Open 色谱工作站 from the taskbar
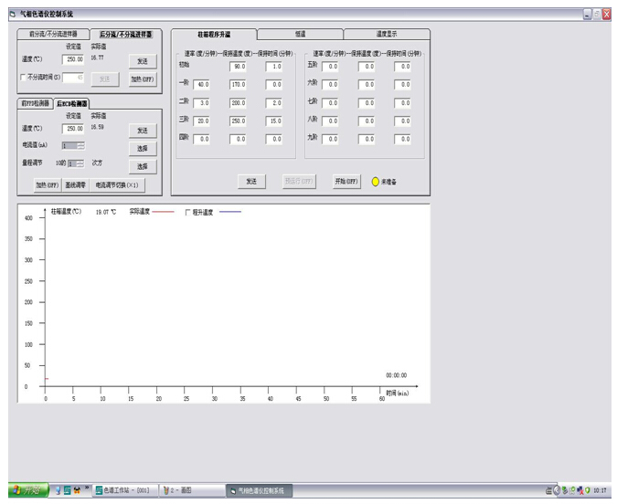Image resolution: width=617 pixels, height=504 pixels. tap(124, 490)
